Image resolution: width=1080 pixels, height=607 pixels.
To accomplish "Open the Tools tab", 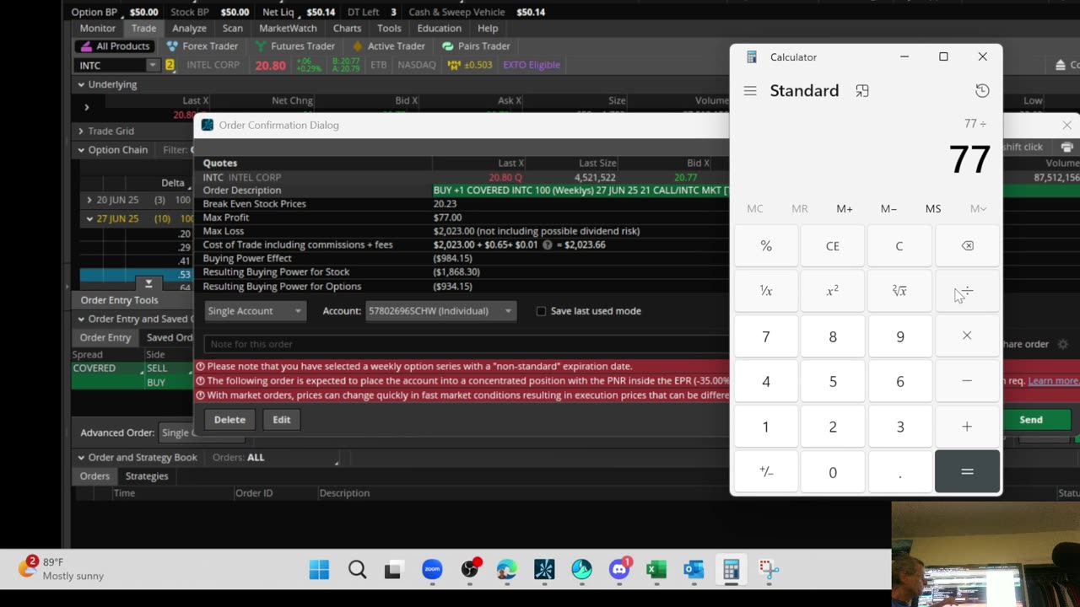I will [x=389, y=28].
